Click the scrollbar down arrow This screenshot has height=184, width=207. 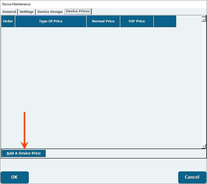tap(204, 146)
